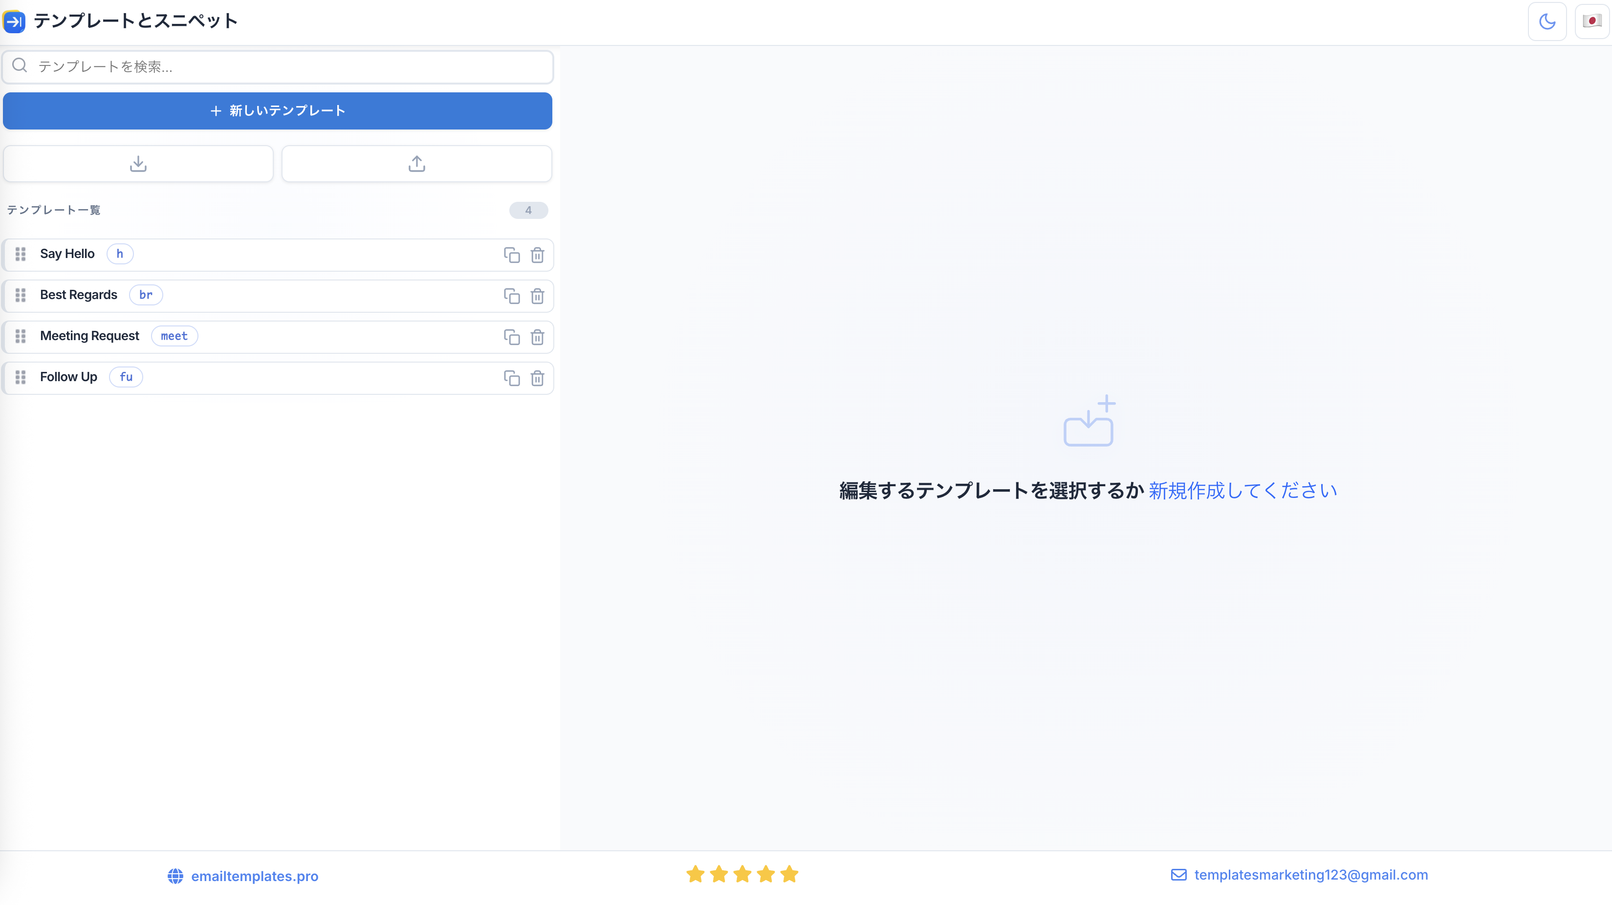Screen dimensions: 1612x905
Task: Click the 新規作成してください link
Action: 1242,490
